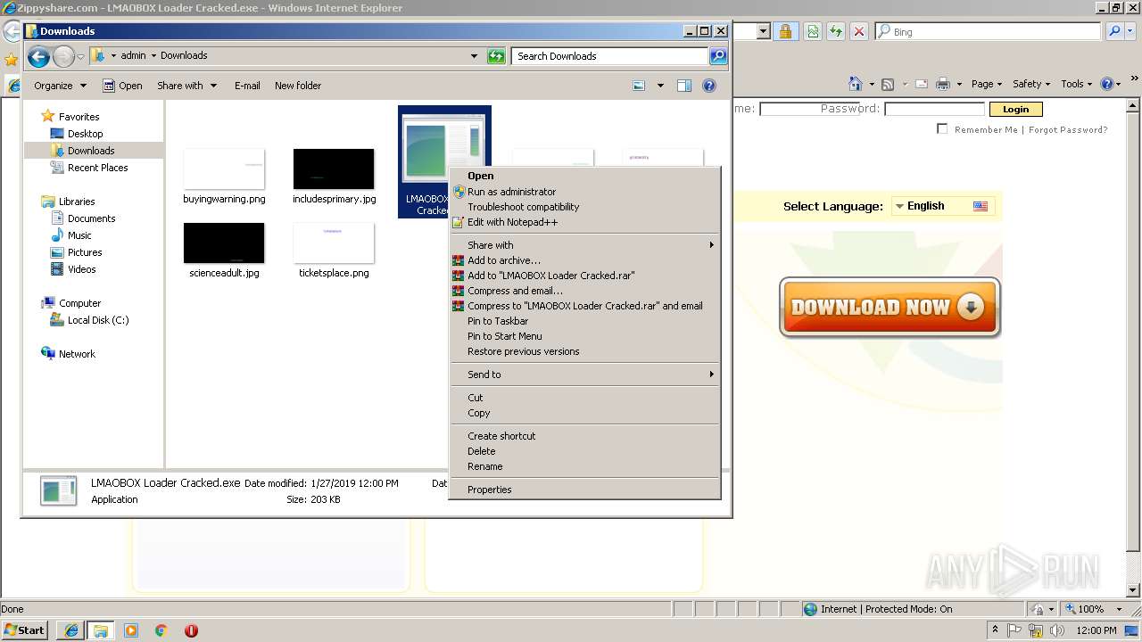Toggle the preview pane icon in explorer
Viewport: 1142px width, 642px height.
point(684,86)
